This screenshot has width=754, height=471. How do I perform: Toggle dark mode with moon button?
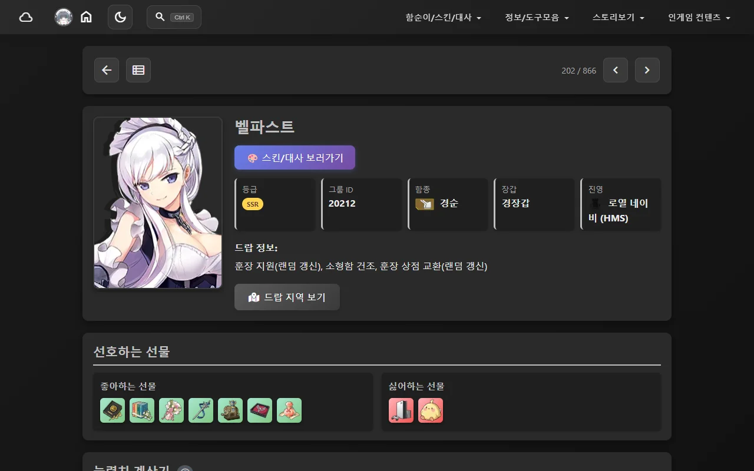coord(120,17)
